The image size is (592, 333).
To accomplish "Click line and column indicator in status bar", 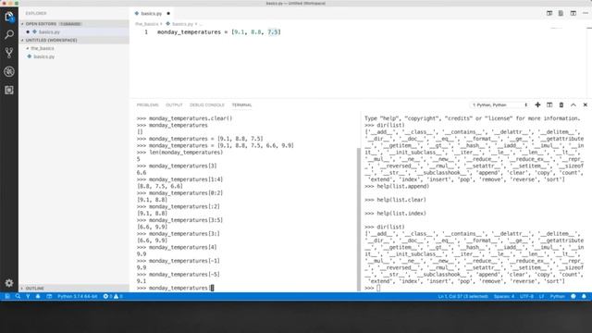I will [x=462, y=296].
